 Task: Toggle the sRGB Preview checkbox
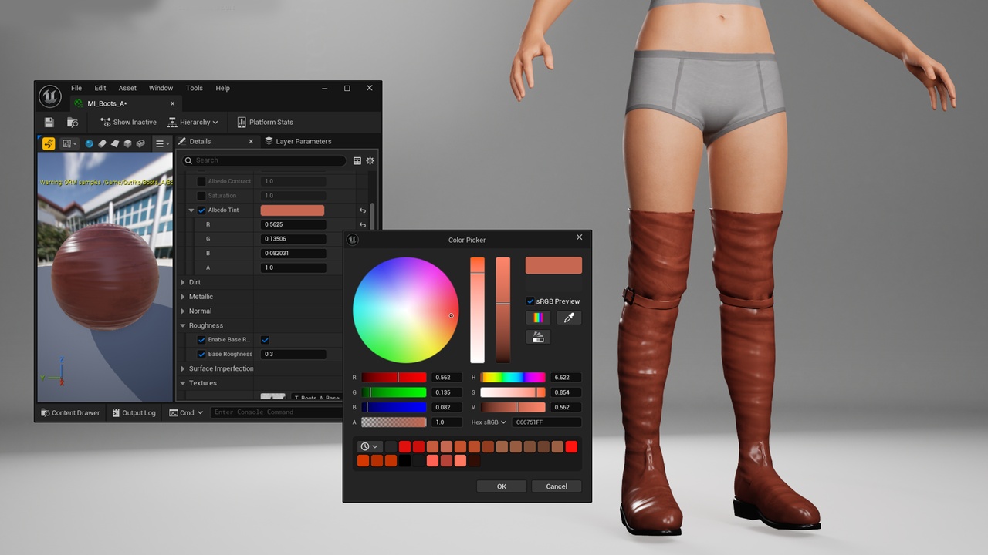(530, 301)
